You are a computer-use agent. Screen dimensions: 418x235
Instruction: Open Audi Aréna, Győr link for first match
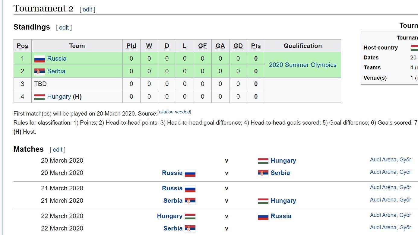[391, 160]
